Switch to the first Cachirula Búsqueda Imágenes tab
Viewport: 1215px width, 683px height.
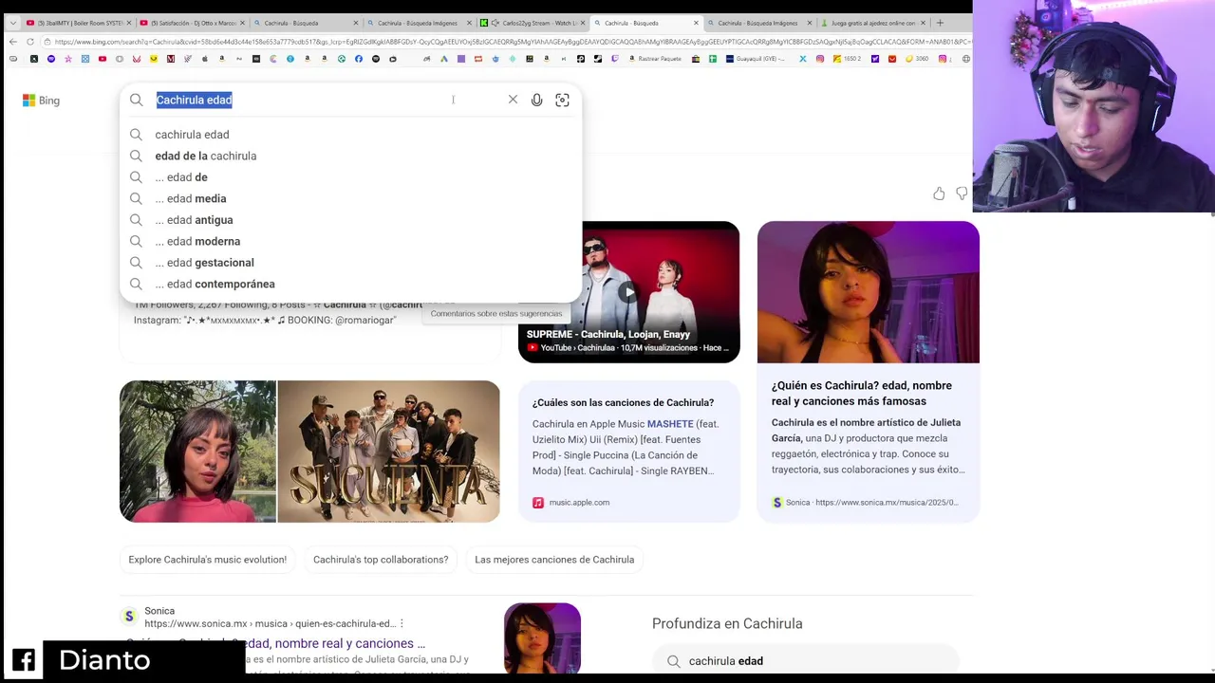(419, 23)
